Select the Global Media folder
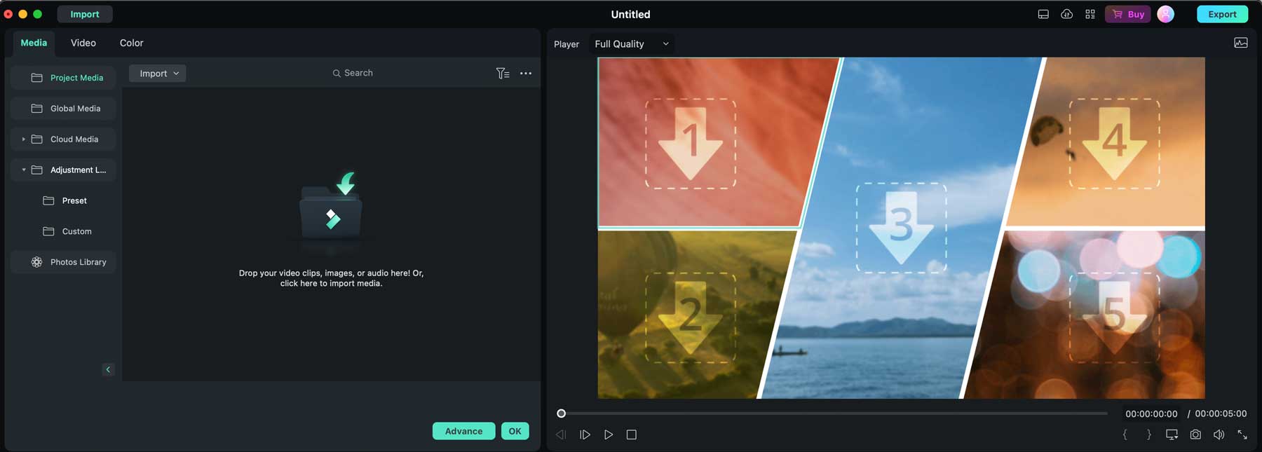Viewport: 1262px width, 452px height. [63, 109]
